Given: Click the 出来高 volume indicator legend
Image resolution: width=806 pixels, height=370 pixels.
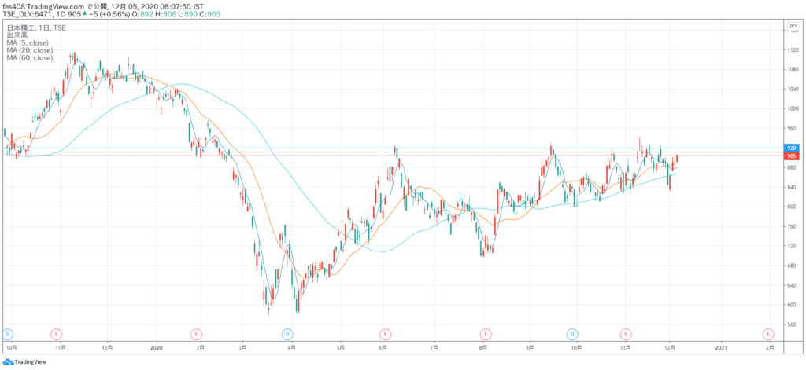Looking at the screenshot, I should [16, 35].
